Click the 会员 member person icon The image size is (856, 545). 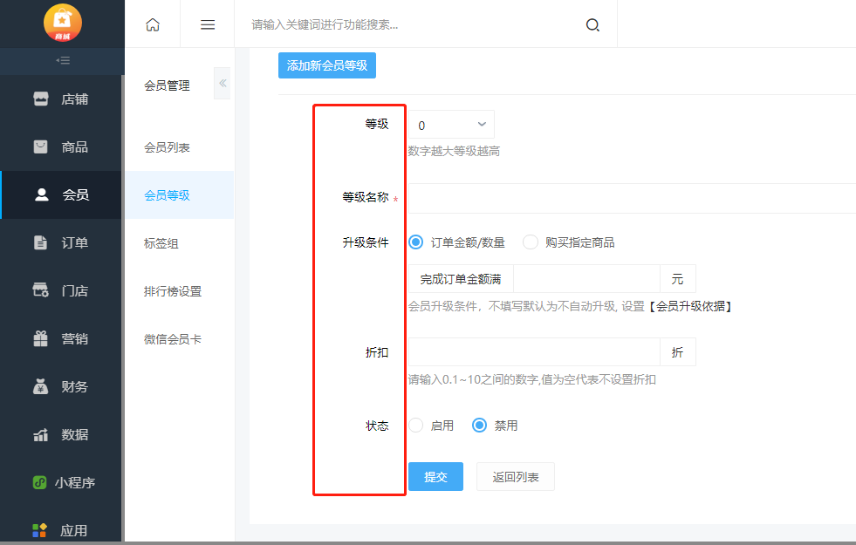click(42, 194)
